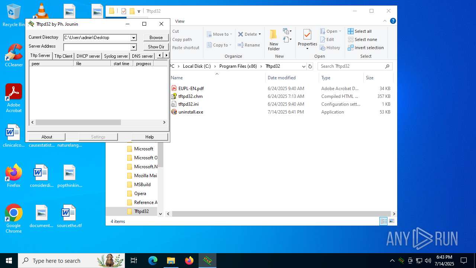Show hidden system tray icons
Viewport: 476px width, 268px height.
coord(392,261)
